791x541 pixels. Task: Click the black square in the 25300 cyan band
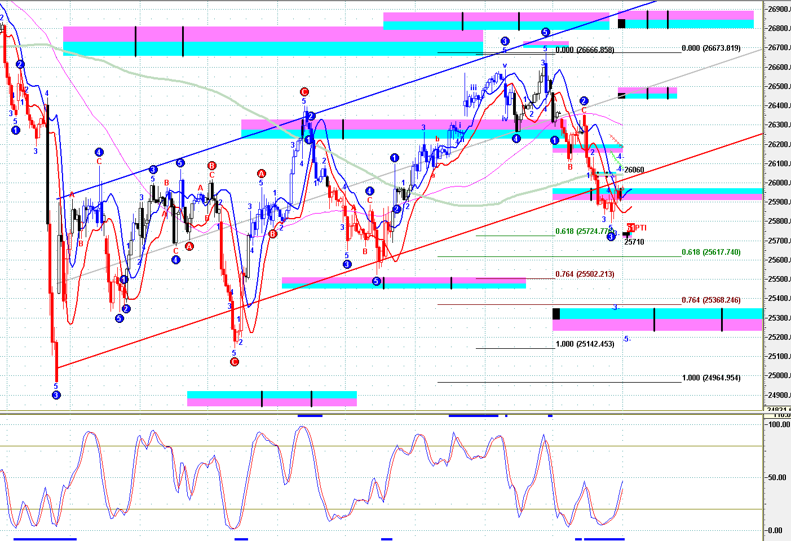556,314
